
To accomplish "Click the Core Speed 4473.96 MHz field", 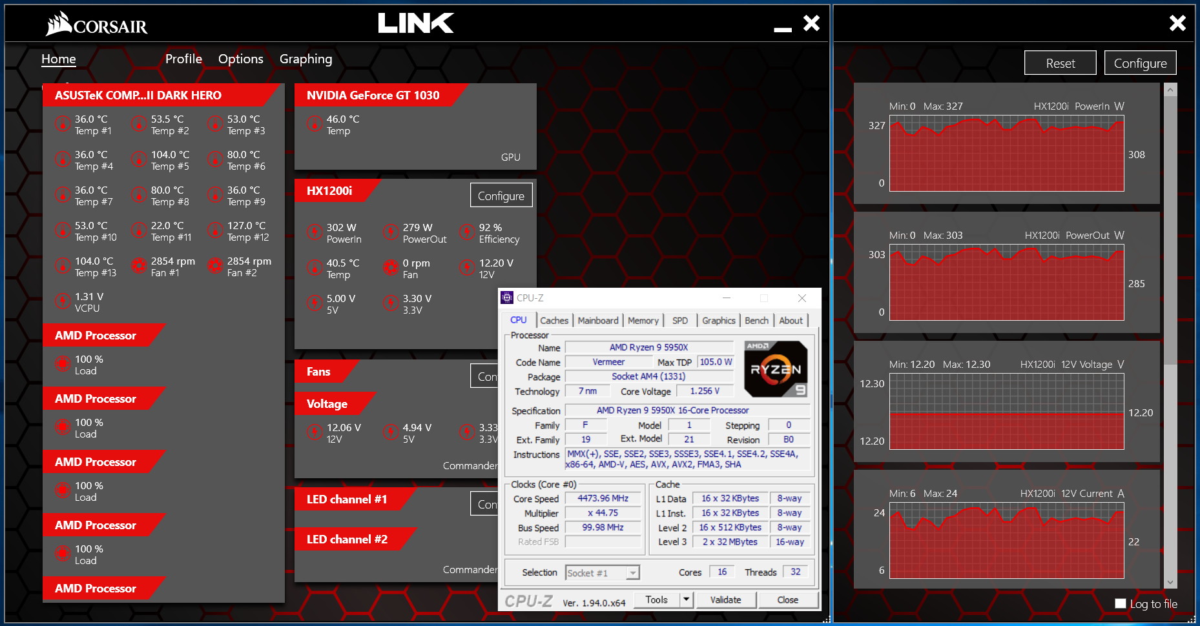I will click(x=603, y=498).
